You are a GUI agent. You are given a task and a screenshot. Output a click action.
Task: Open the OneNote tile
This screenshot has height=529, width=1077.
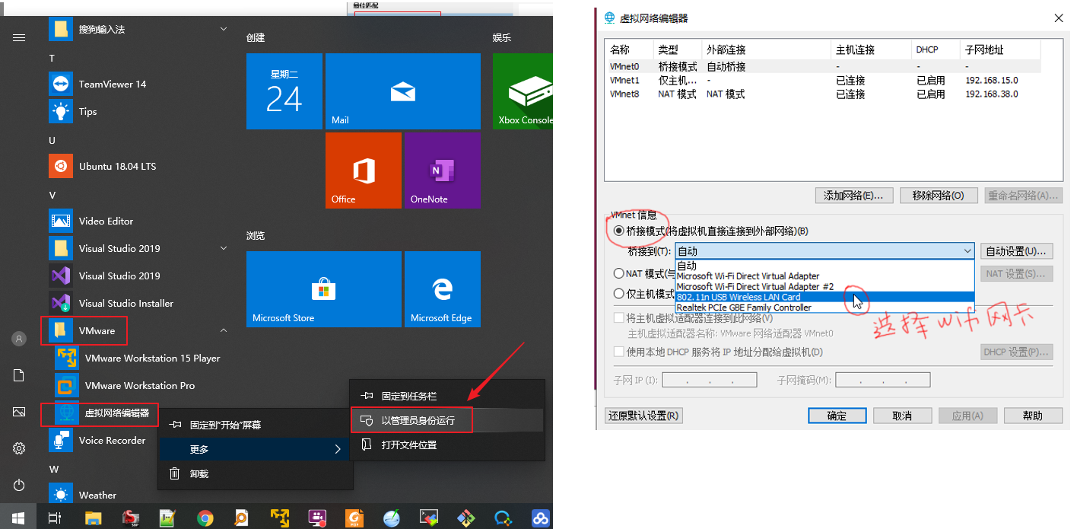443,170
